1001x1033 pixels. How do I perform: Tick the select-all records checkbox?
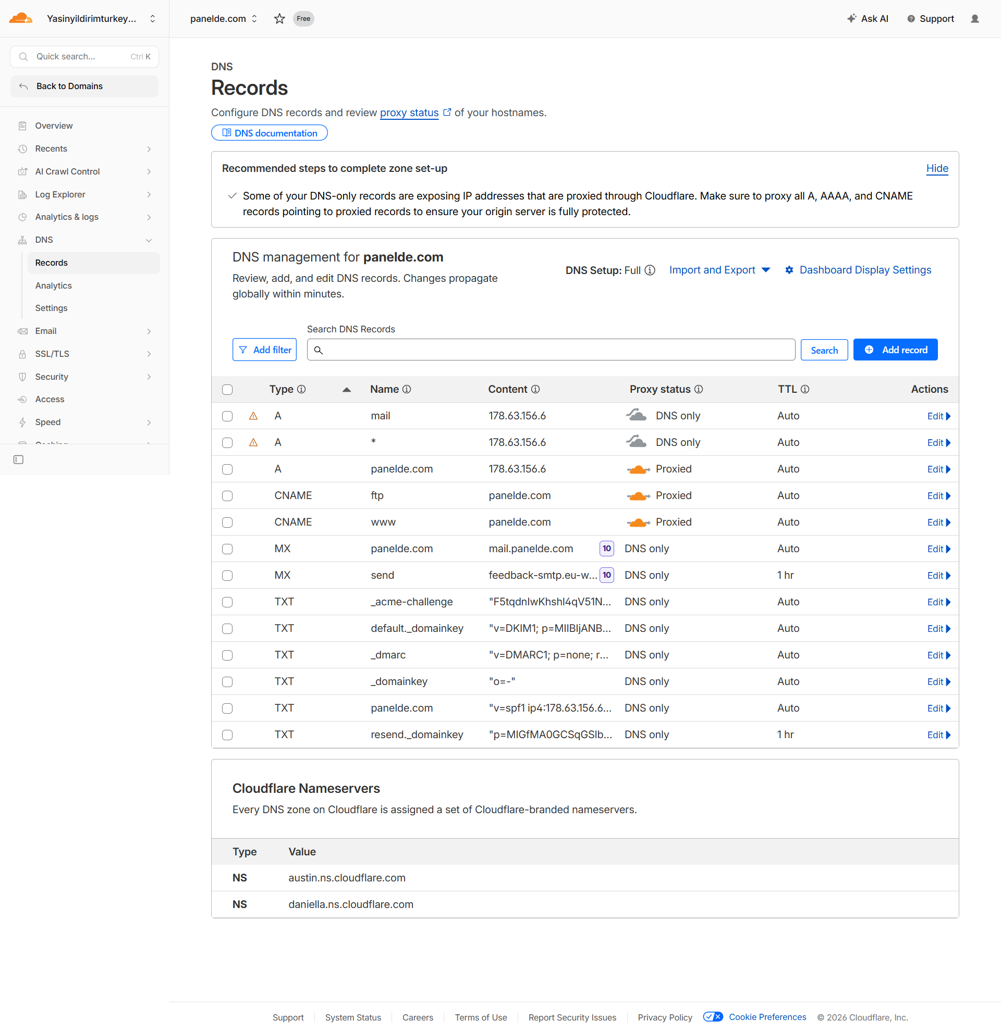pyautogui.click(x=227, y=390)
